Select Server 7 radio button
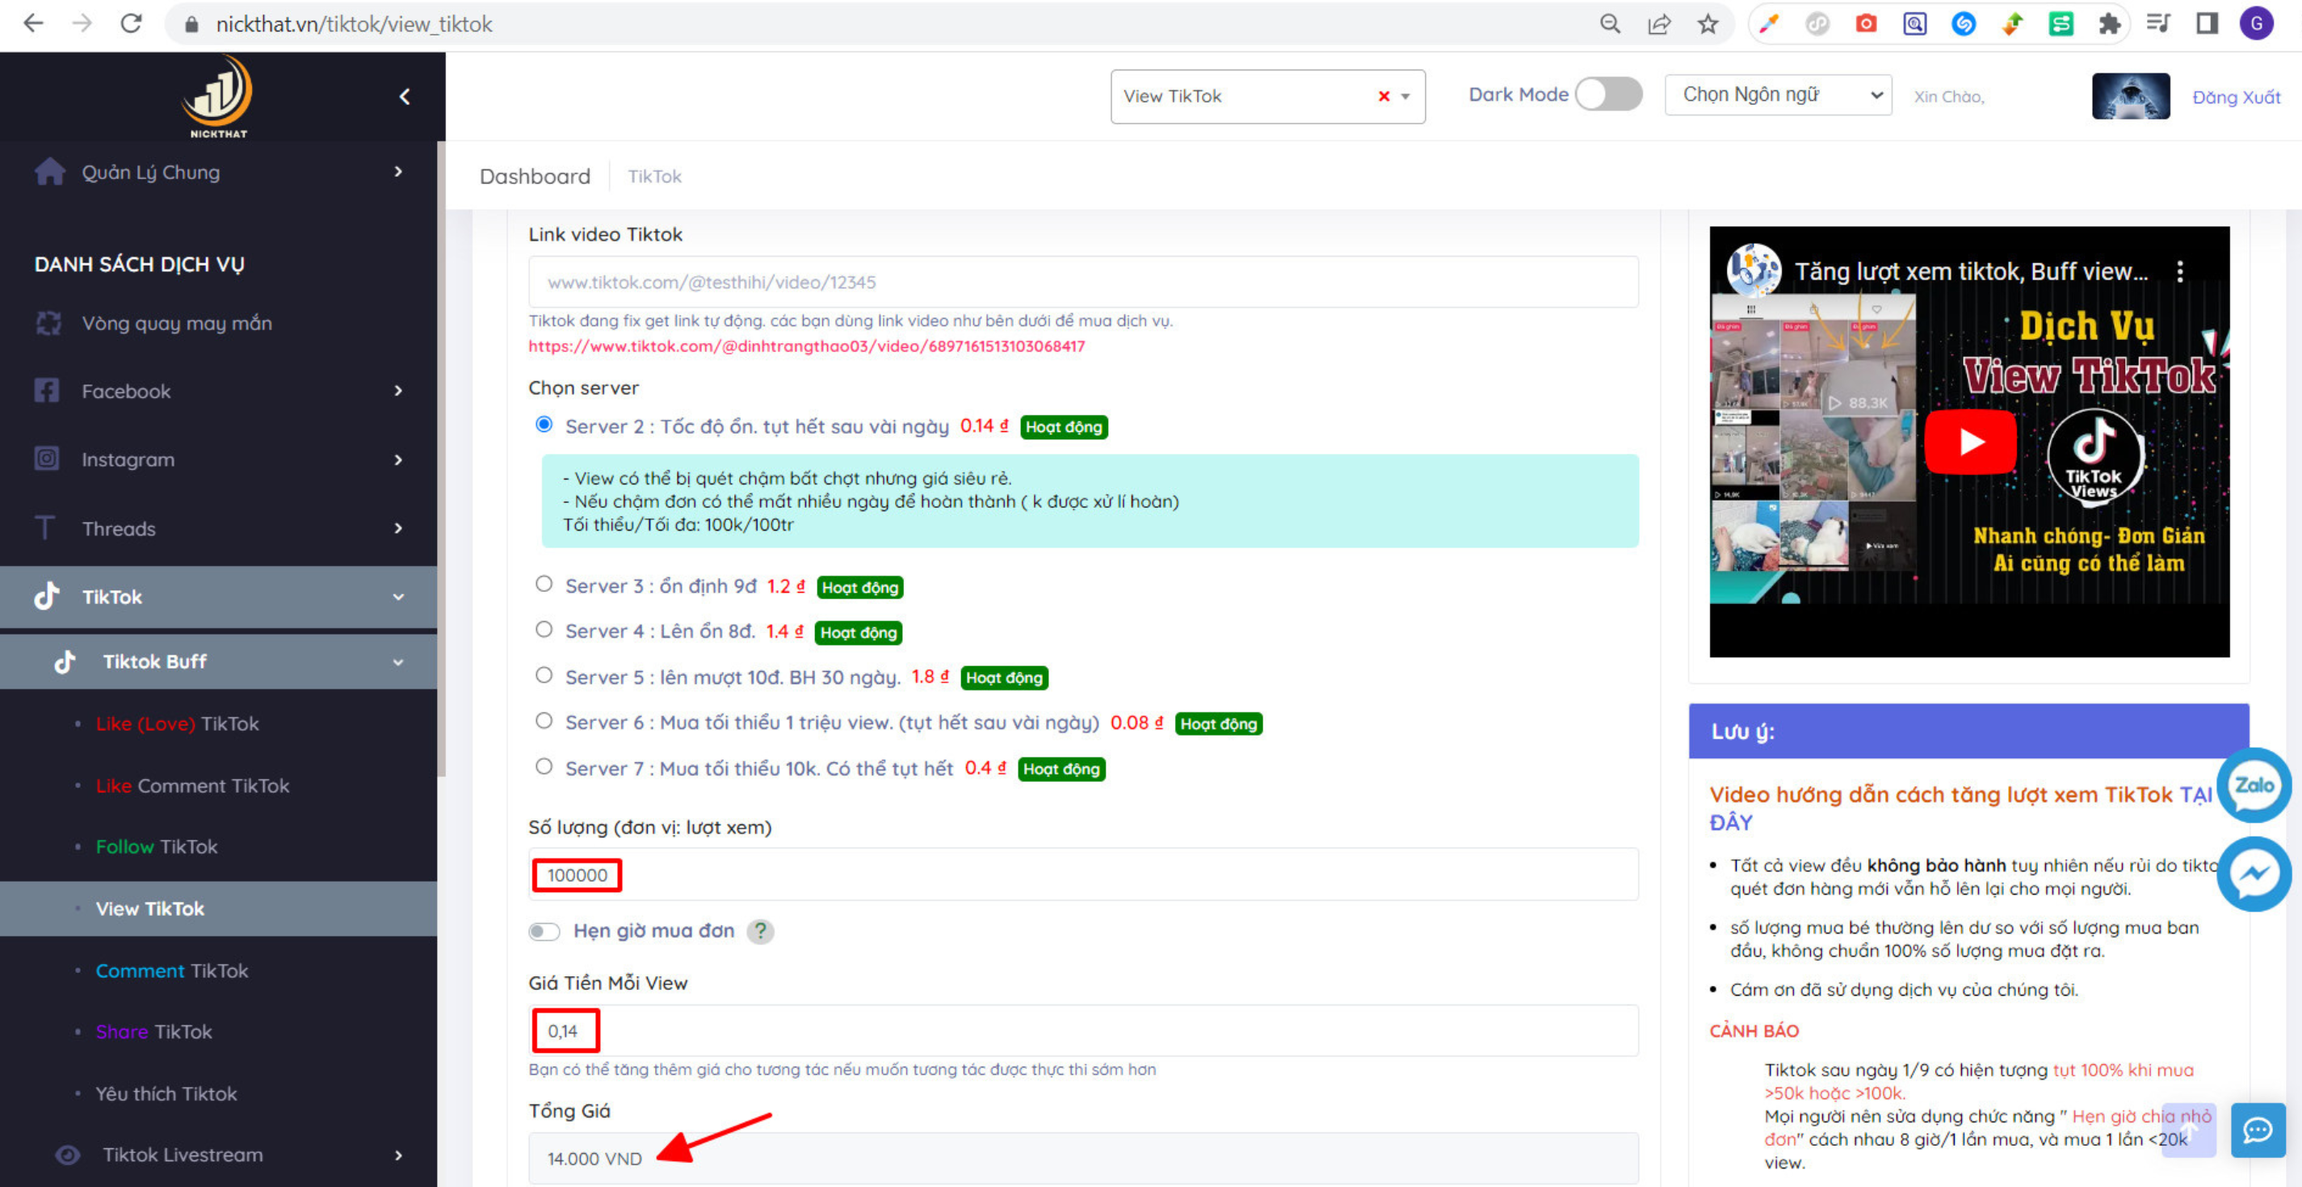 (x=544, y=766)
